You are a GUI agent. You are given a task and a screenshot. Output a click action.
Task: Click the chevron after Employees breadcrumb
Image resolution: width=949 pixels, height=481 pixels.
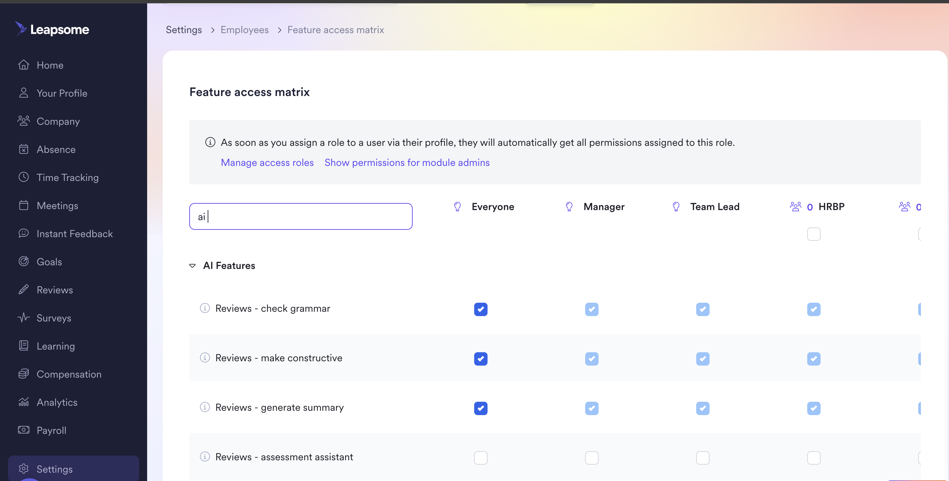click(x=280, y=30)
